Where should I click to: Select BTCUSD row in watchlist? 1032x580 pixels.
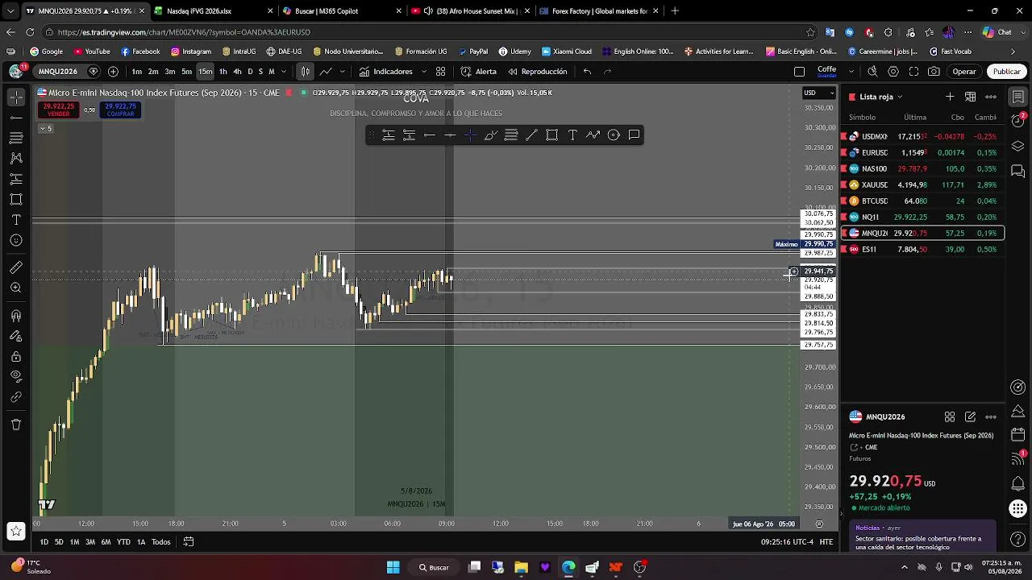922,201
